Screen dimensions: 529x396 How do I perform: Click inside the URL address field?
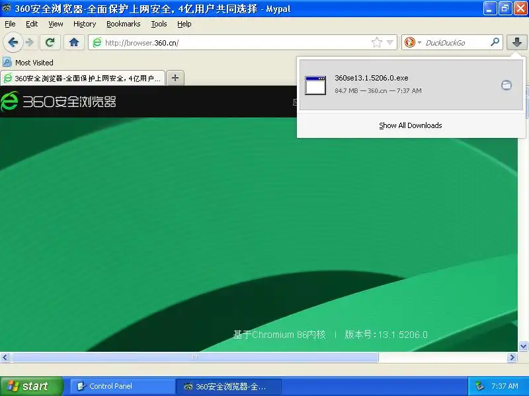click(236, 42)
